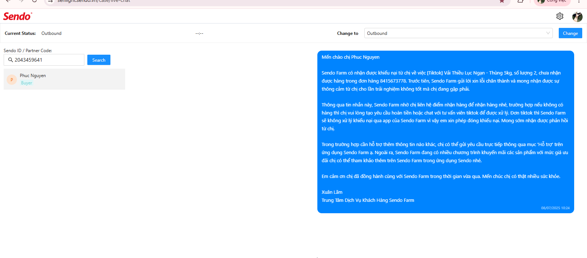This screenshot has height=258, width=587.
Task: Click the blue Change button
Action: tap(570, 33)
